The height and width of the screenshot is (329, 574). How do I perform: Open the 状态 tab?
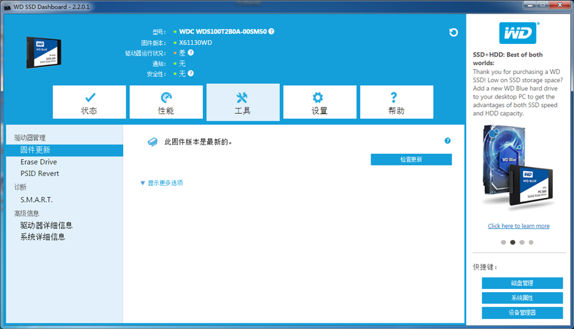pyautogui.click(x=89, y=102)
